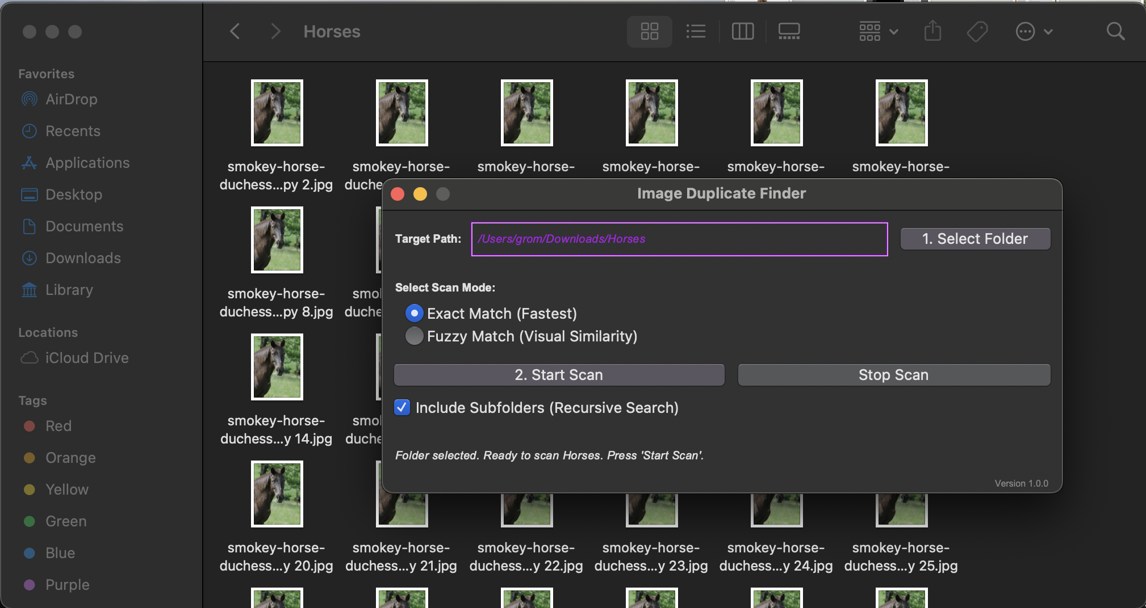Open the more actions ellipsis dropdown
The height and width of the screenshot is (608, 1146).
tap(1034, 31)
